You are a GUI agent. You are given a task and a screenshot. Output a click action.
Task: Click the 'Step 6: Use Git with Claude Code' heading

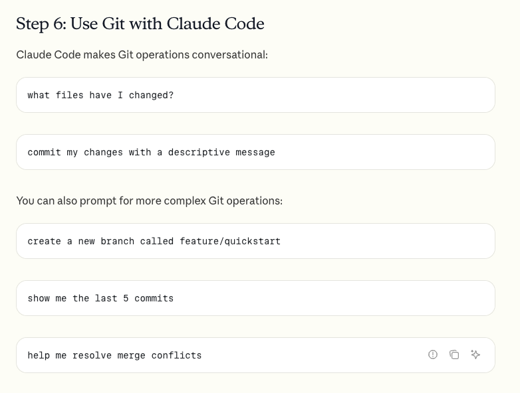pos(140,24)
